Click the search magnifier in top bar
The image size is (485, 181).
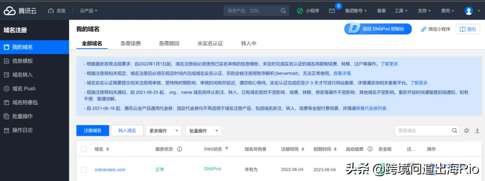click(283, 11)
